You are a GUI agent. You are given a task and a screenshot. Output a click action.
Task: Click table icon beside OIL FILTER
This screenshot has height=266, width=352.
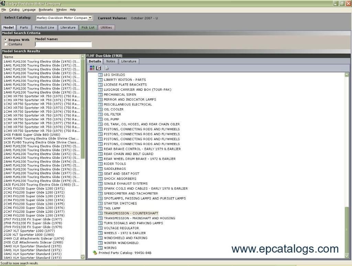[x=100, y=114]
